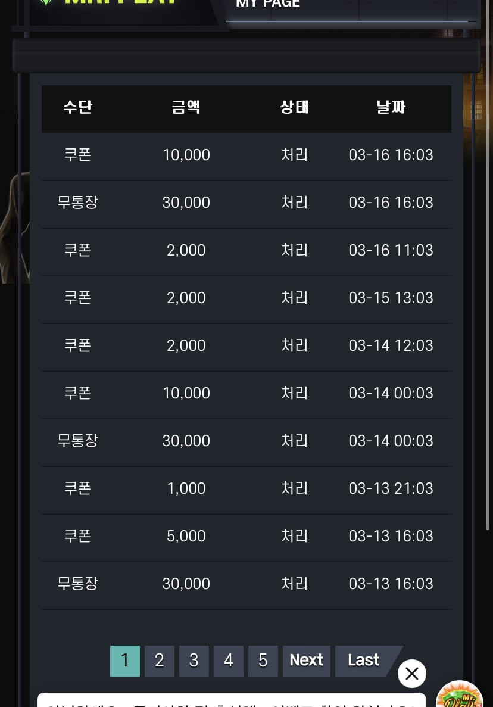493x707 pixels.
Task: Go to pagination page 5
Action: (263, 661)
